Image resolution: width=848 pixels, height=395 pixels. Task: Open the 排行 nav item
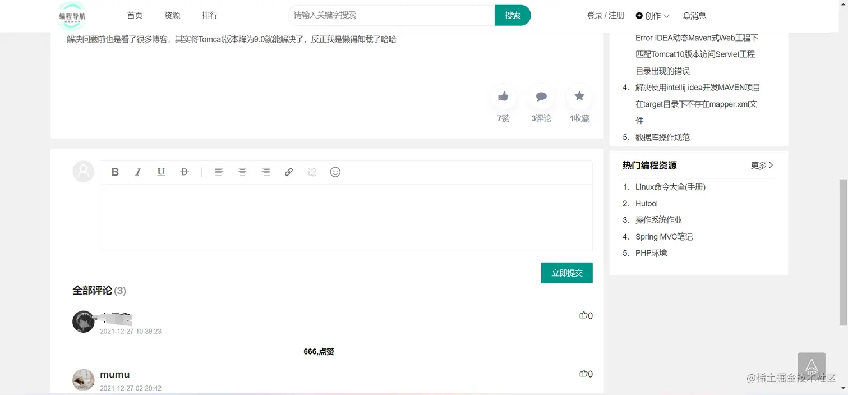click(x=210, y=16)
